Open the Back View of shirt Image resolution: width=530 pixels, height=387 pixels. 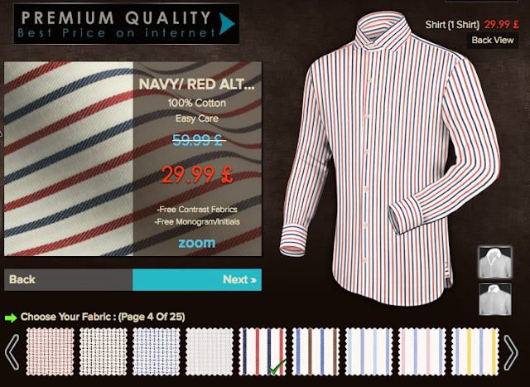(x=493, y=41)
